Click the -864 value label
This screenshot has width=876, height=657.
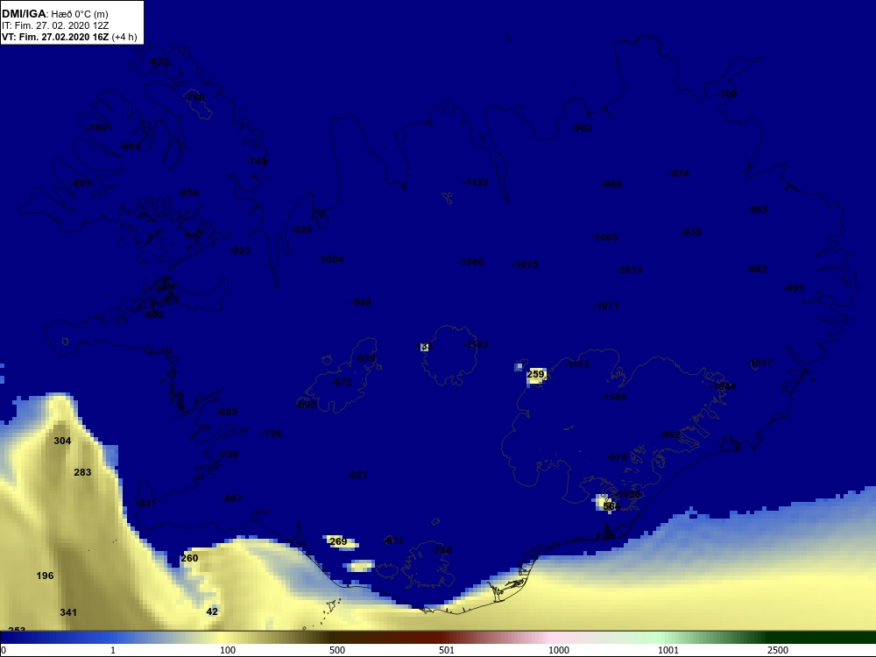click(131, 146)
